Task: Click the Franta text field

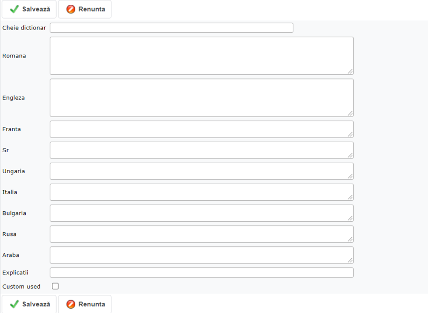Action: point(201,129)
